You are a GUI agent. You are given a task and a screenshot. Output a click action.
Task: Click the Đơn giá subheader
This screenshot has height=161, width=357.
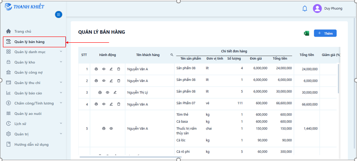click(256, 59)
